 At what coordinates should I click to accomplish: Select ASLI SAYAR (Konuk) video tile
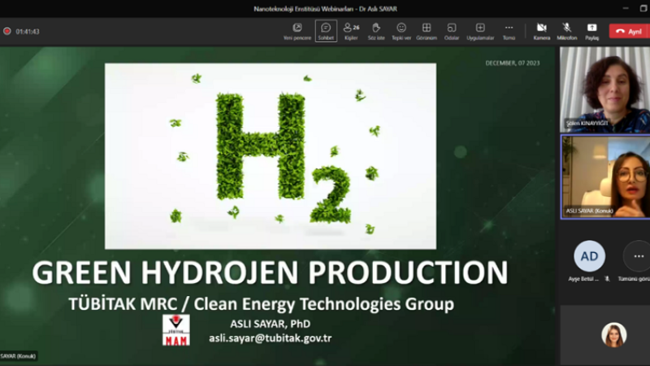(x=605, y=177)
